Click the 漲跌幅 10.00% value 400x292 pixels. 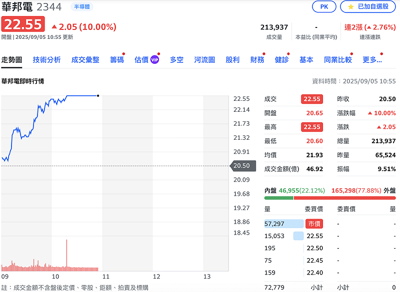point(382,113)
